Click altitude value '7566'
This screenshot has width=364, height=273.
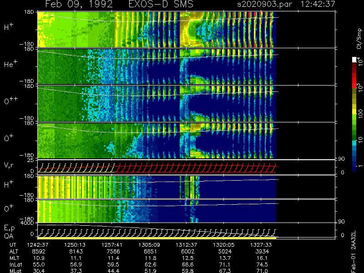tap(113, 252)
